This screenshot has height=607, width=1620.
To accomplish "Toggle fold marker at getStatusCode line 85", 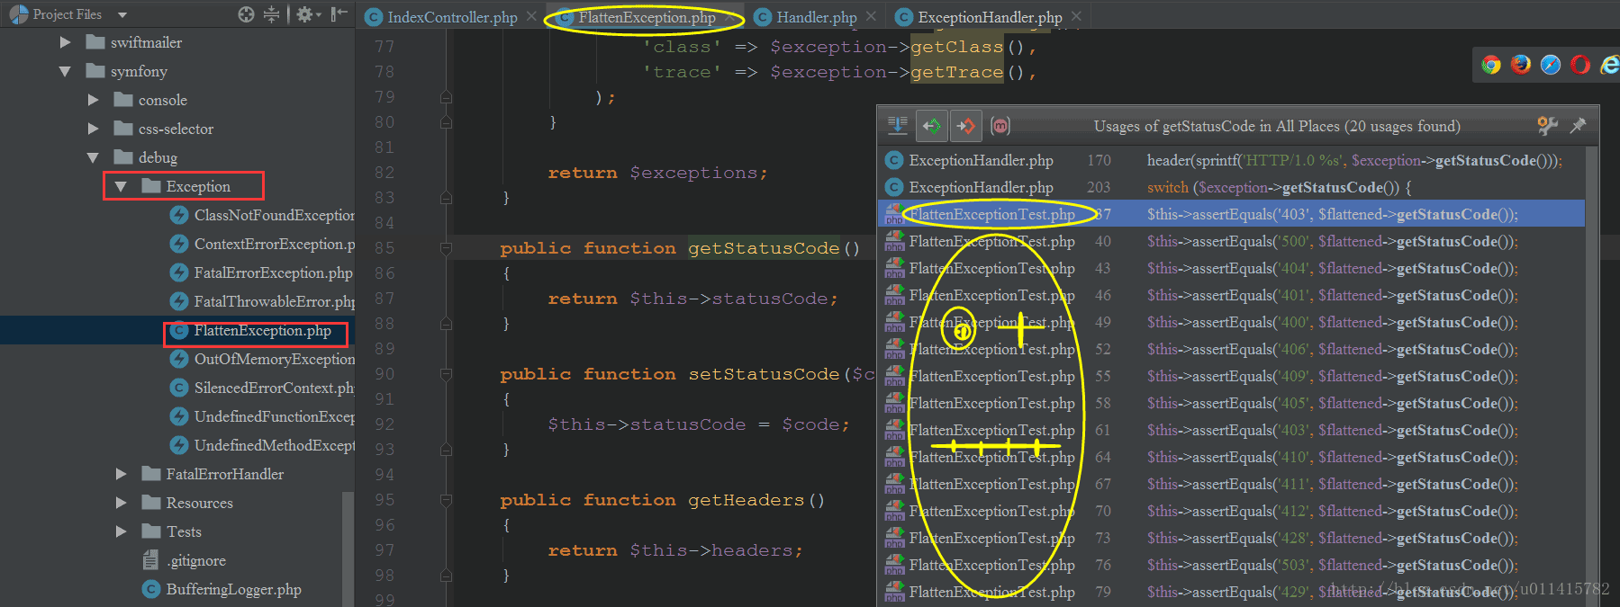I will point(446,248).
